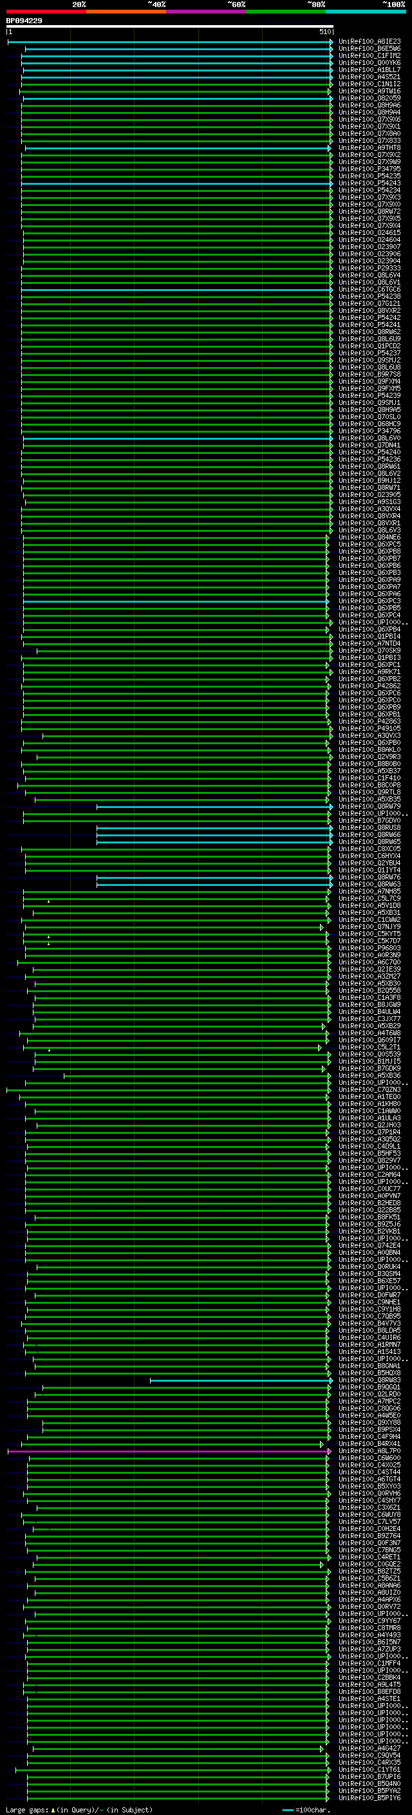The height and width of the screenshot is (1815, 412).
Task: Open hit UniRef100_B7GDV0
Action: click(x=369, y=821)
